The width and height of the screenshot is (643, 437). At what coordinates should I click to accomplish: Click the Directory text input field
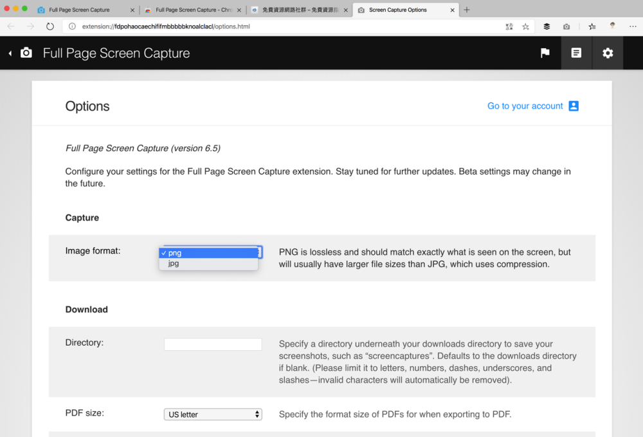coord(213,344)
